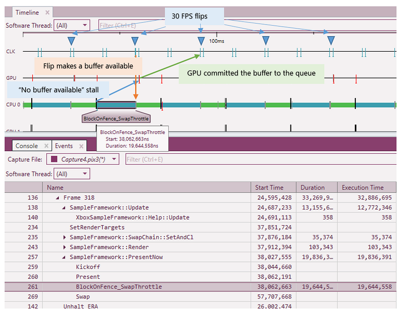Click the BlockOnFence_SwapThrottle timeline label
This screenshot has width=402, height=314.
[x=116, y=119]
